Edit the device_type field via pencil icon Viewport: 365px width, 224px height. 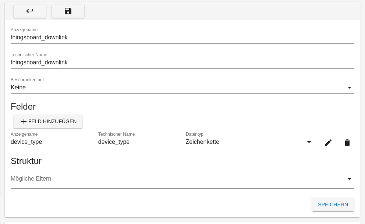pos(328,142)
